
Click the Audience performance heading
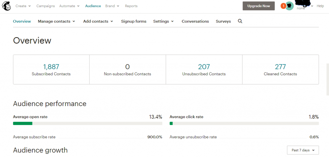tap(50, 103)
